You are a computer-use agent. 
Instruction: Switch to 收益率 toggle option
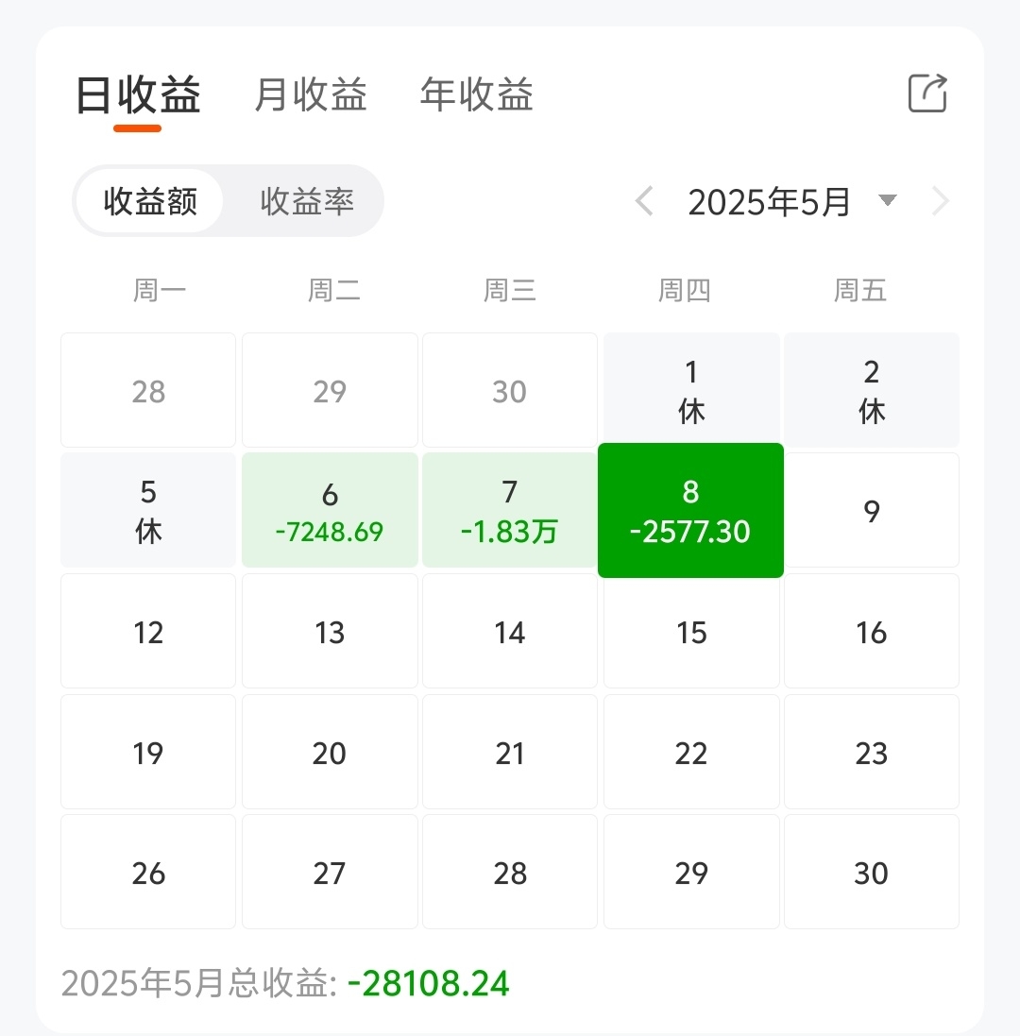(307, 201)
